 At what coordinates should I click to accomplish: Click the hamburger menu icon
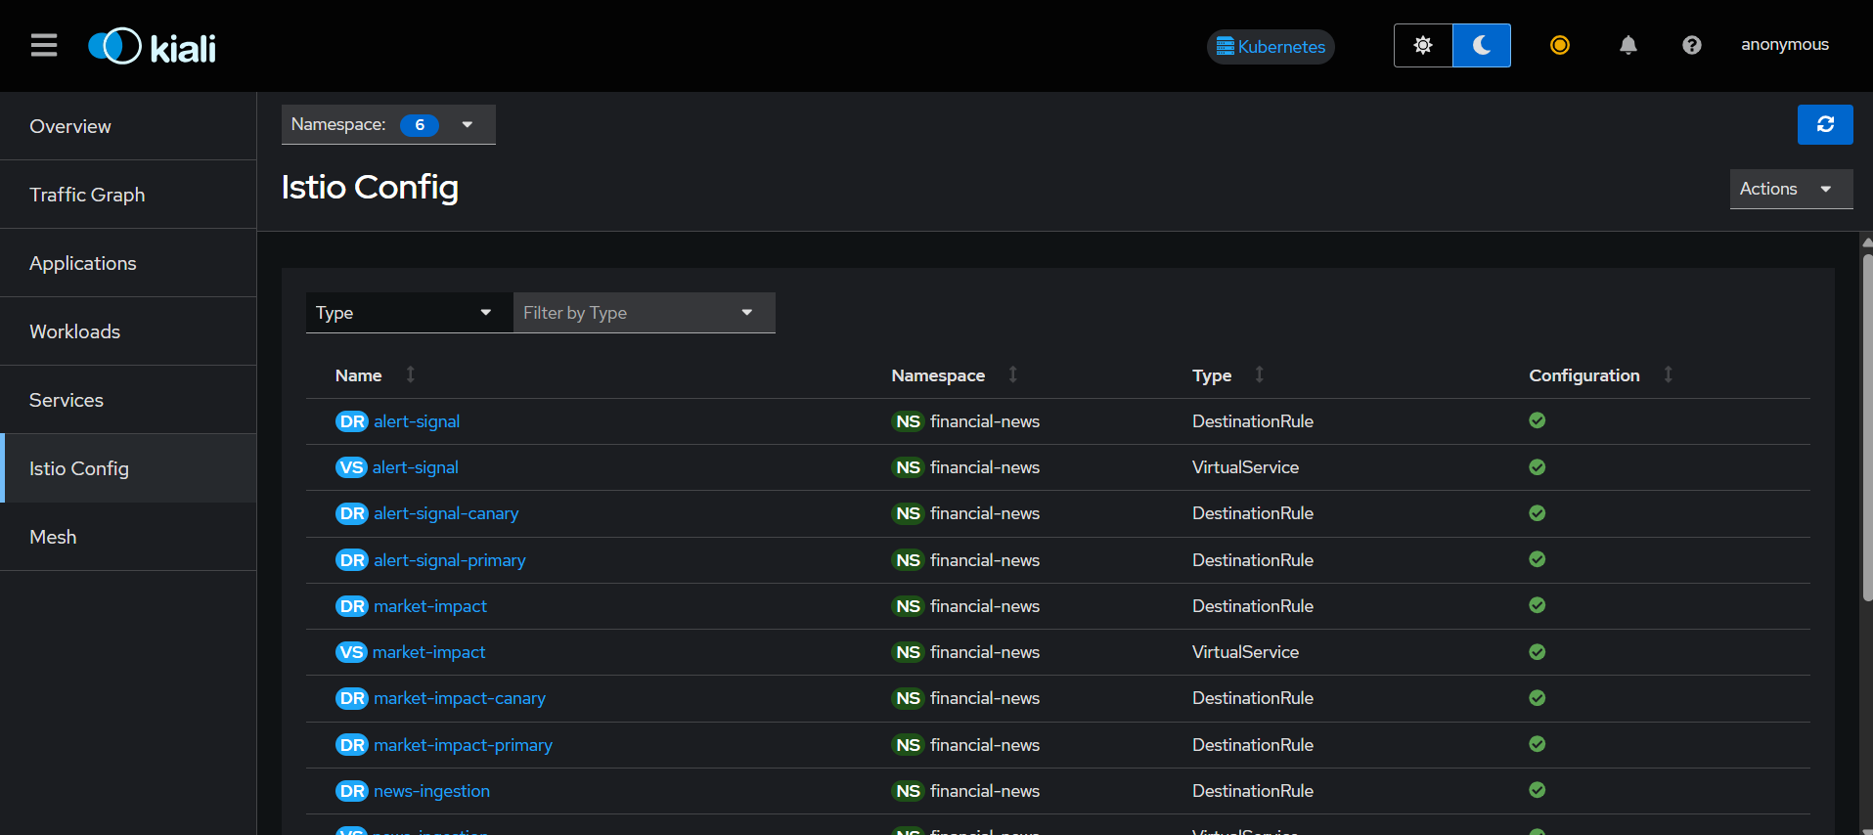click(x=44, y=46)
